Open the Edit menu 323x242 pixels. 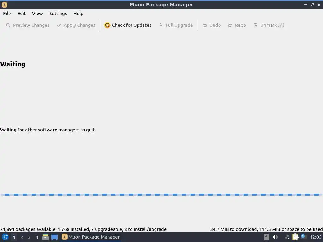(x=21, y=14)
